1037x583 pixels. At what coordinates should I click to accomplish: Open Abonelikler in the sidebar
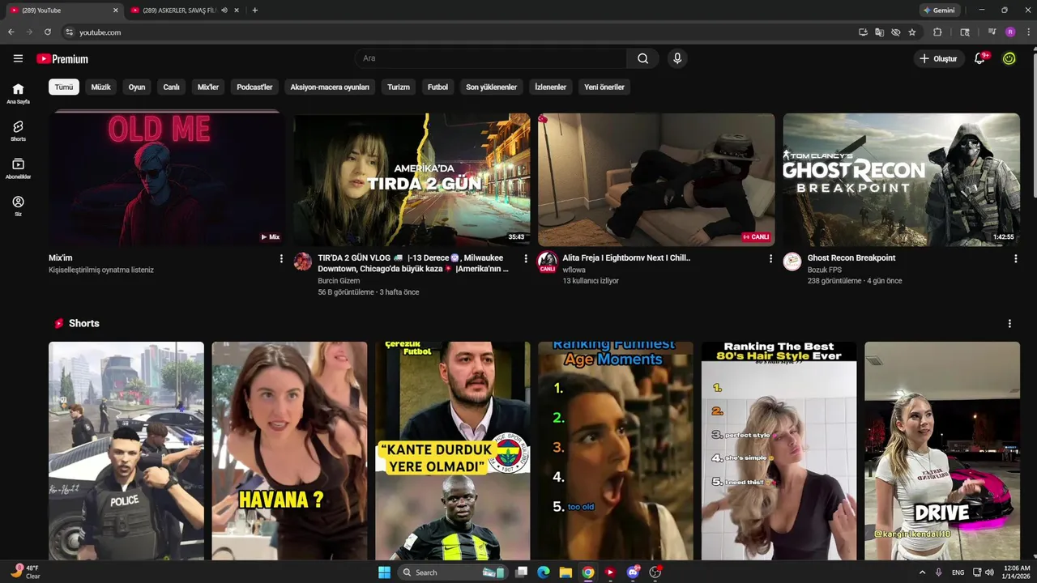18,168
